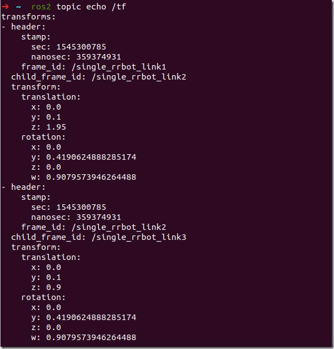Image resolution: width=334 pixels, height=349 pixels.
Task: Click the top 'transforms:' output line
Action: tap(28, 17)
